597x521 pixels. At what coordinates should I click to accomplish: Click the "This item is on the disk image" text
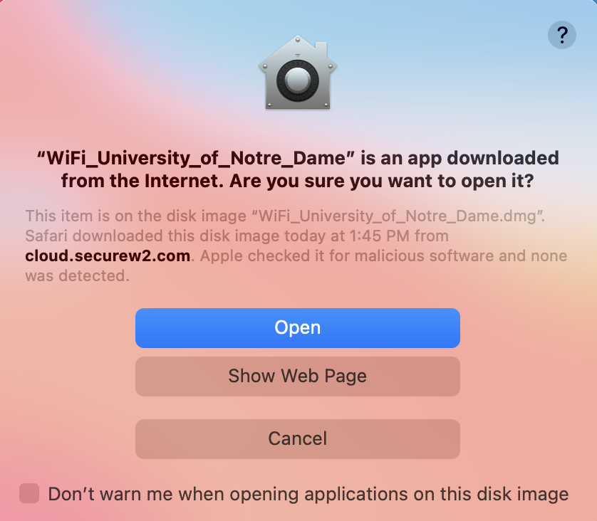(136, 216)
